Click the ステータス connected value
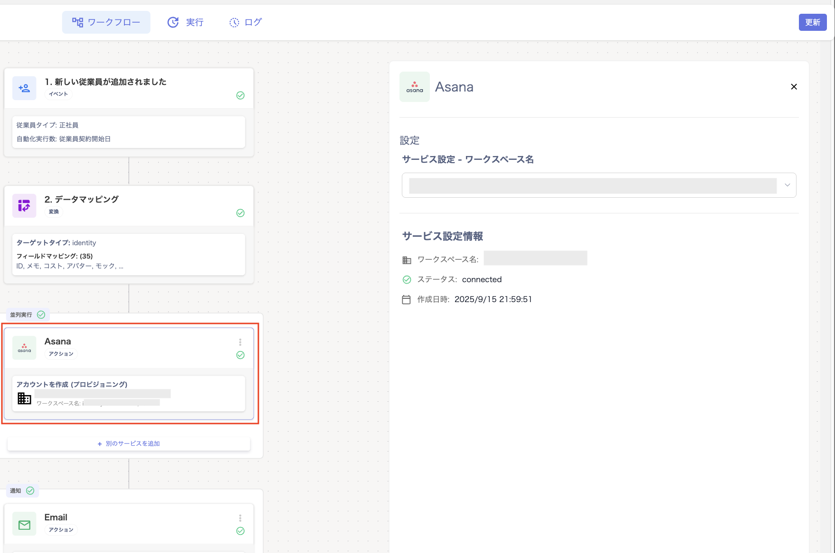The height and width of the screenshot is (553, 835). pos(482,280)
